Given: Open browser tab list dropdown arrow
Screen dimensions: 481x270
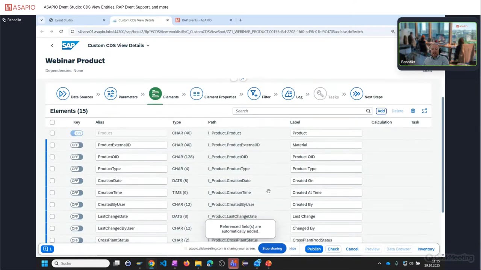Looking at the screenshot, I should click(x=41, y=20).
